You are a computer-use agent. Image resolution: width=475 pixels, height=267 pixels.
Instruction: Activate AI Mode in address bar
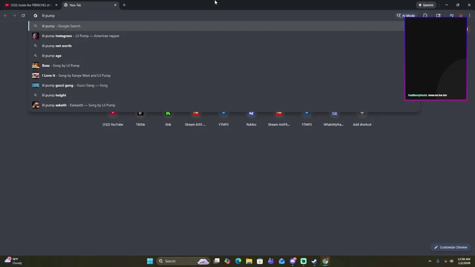click(x=406, y=16)
